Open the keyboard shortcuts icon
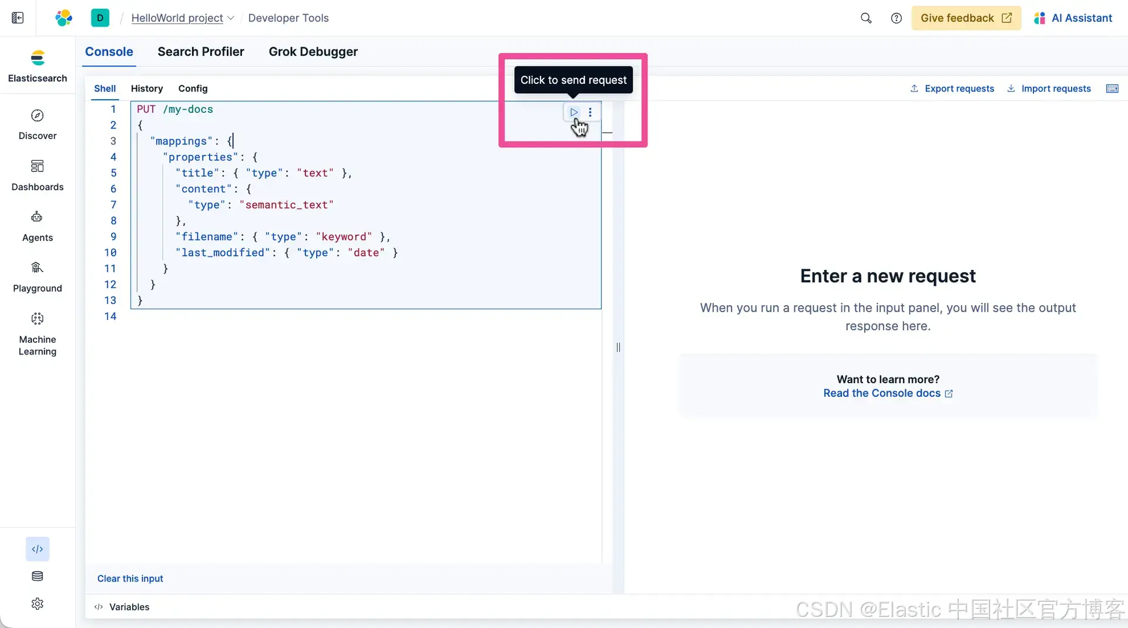 [1112, 89]
